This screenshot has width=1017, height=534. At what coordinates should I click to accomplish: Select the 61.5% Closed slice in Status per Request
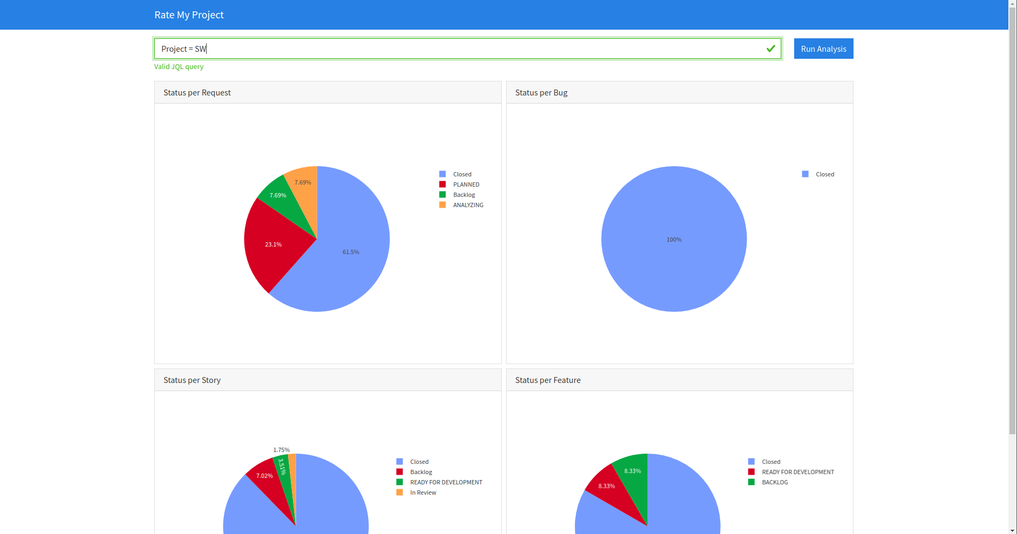351,251
